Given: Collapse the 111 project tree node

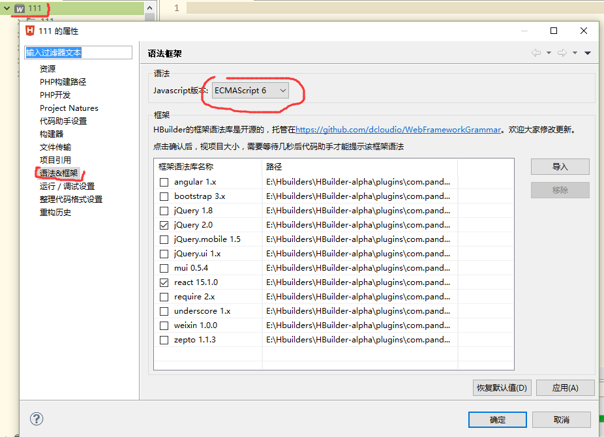Looking at the screenshot, I should point(7,8).
